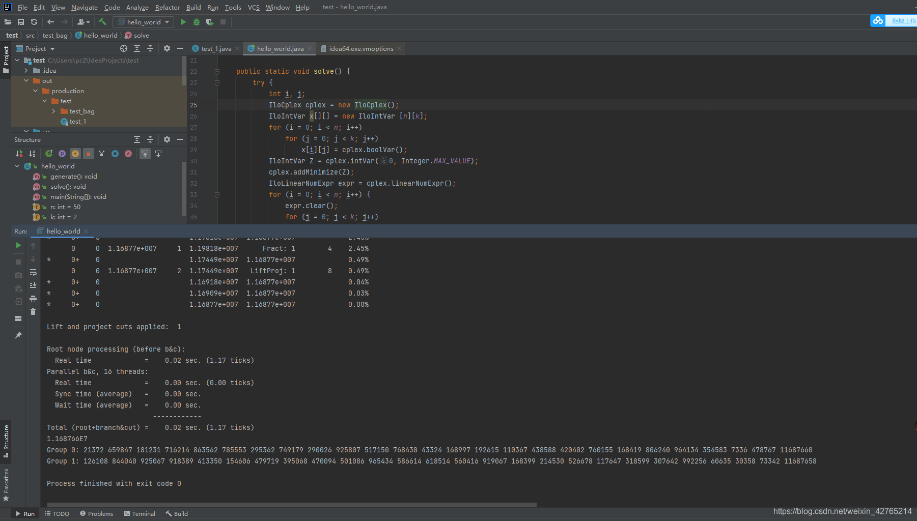Open Project panel settings gear

(x=167, y=48)
